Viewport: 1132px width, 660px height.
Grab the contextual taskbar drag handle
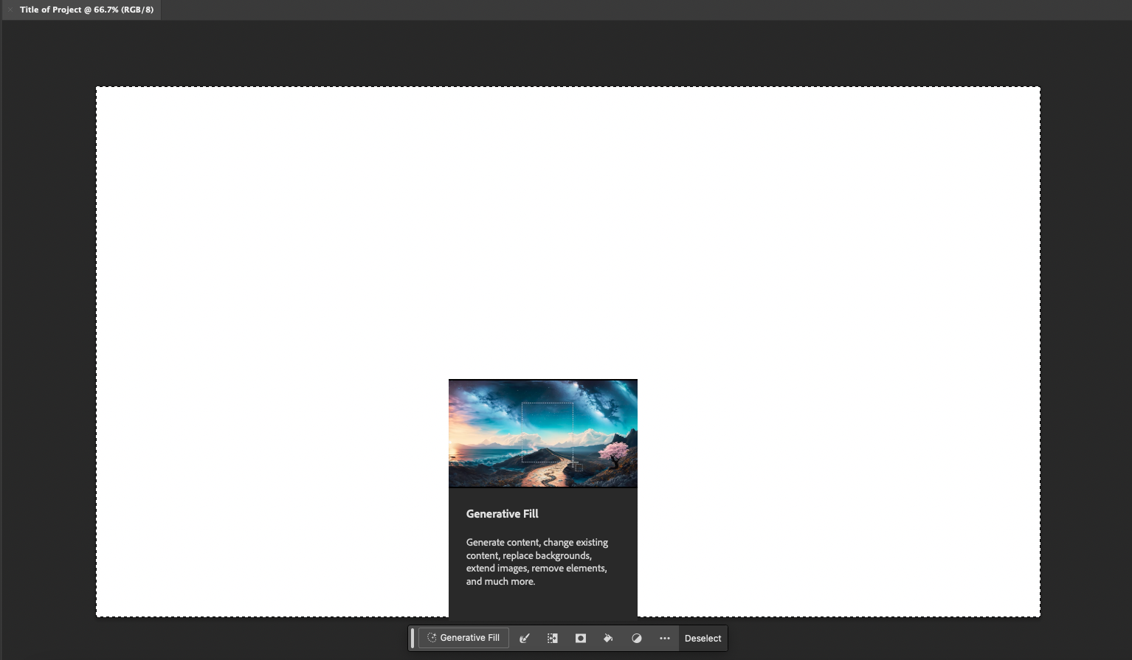coord(413,638)
